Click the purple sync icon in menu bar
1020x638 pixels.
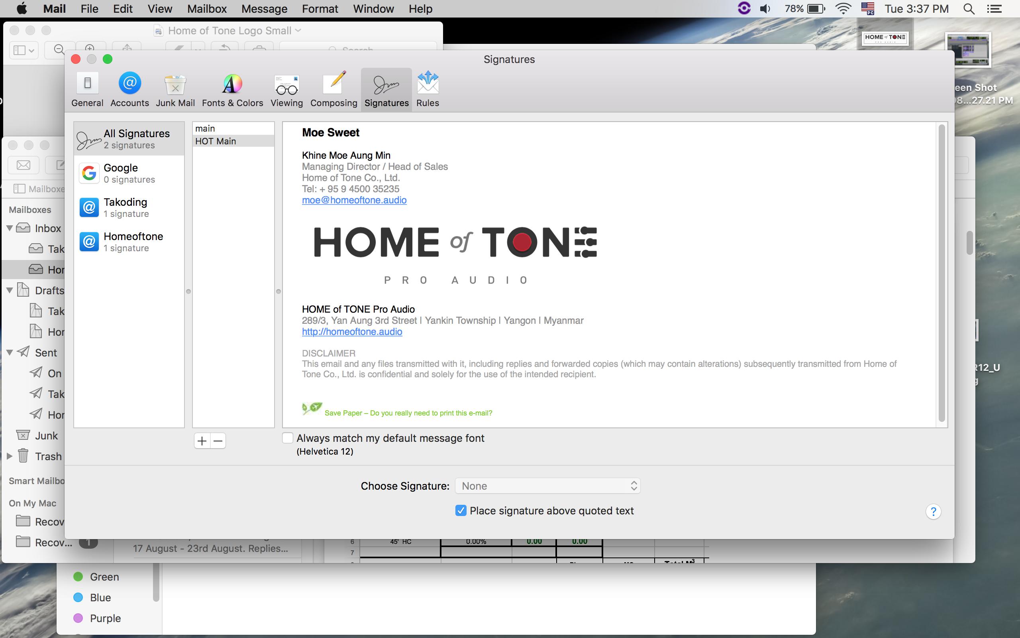coord(744,8)
